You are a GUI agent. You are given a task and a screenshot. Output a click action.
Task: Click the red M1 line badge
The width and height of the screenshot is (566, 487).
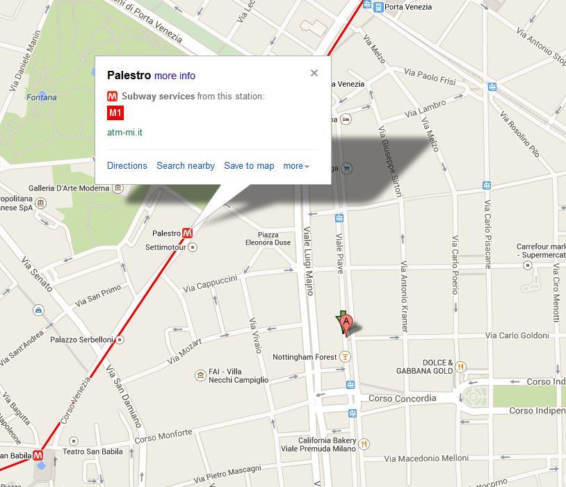pyautogui.click(x=115, y=113)
